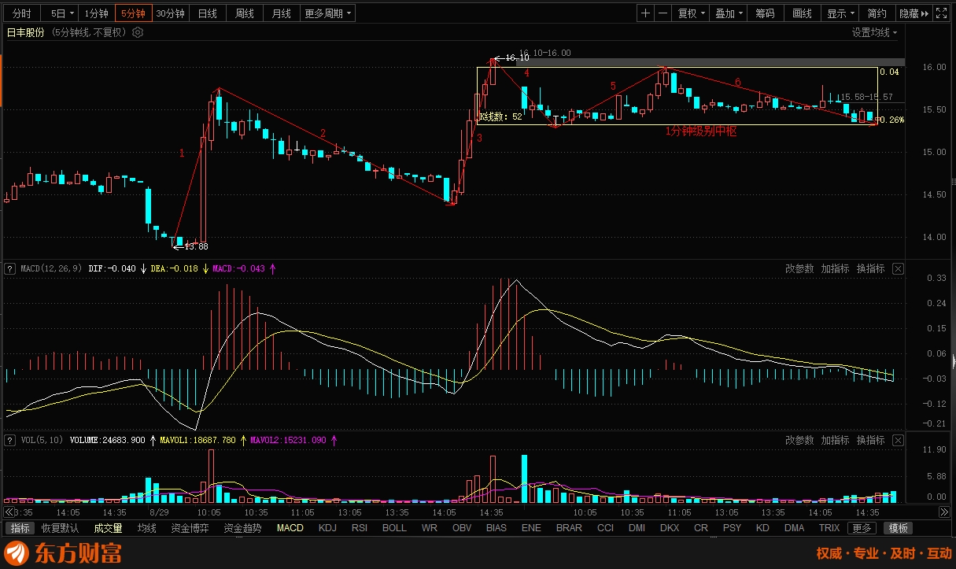956x569 pixels.
Task: Zoom in the chart with the plus icon
Action: click(x=645, y=13)
